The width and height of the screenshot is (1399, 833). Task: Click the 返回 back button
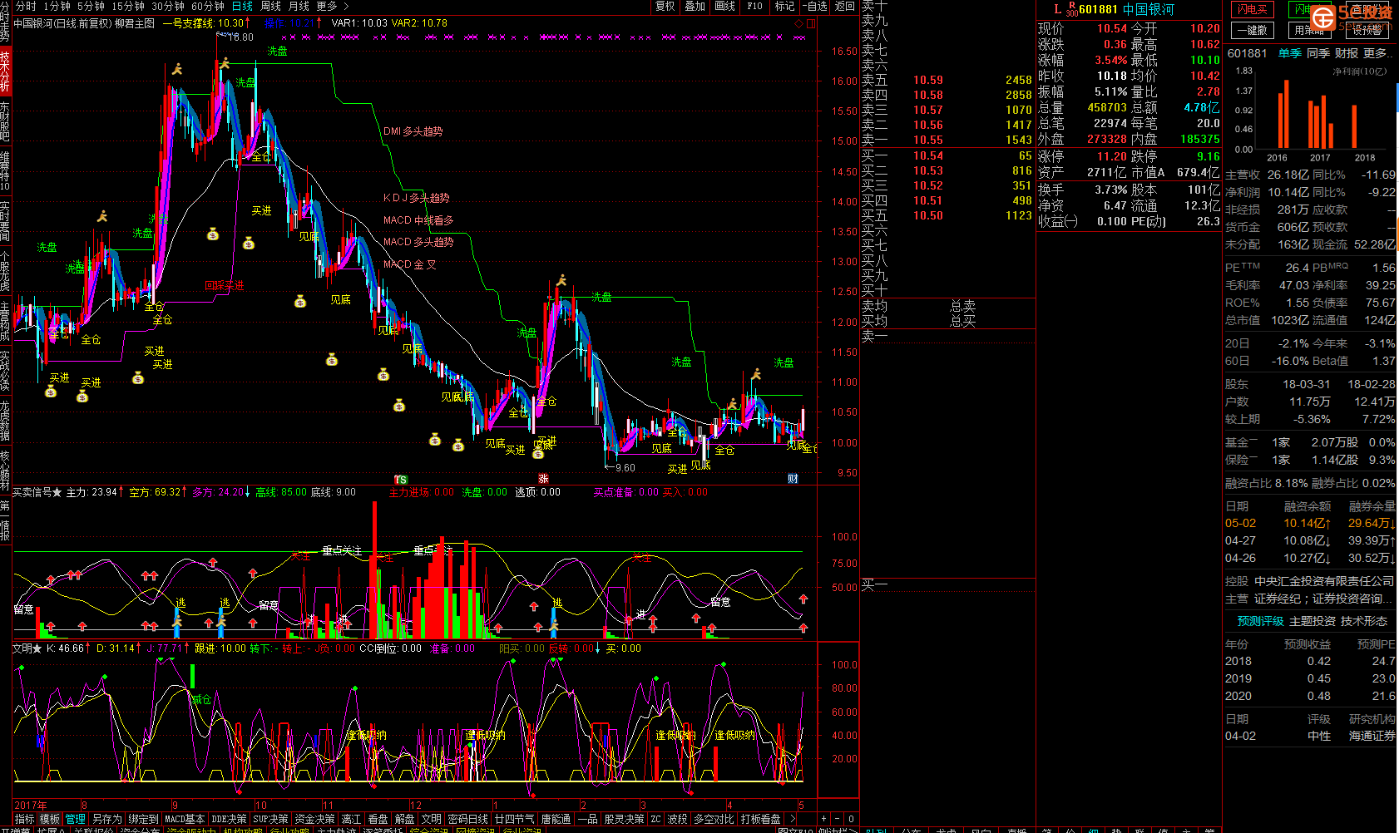pos(844,6)
